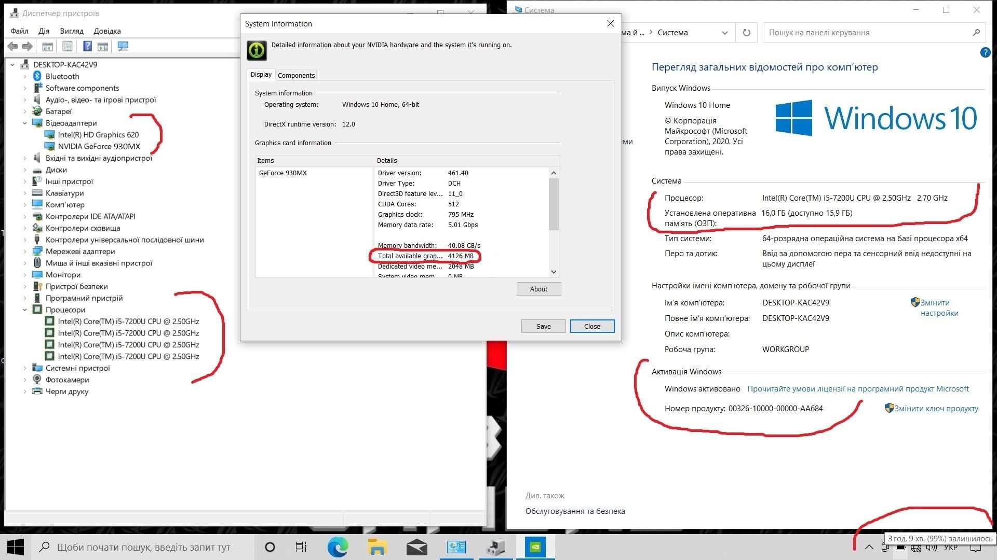Image resolution: width=997 pixels, height=560 pixels.
Task: Click the About button
Action: (538, 289)
